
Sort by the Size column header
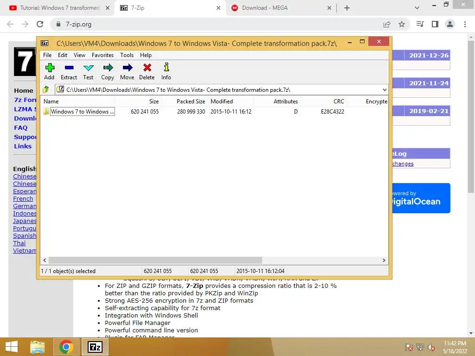(138, 102)
